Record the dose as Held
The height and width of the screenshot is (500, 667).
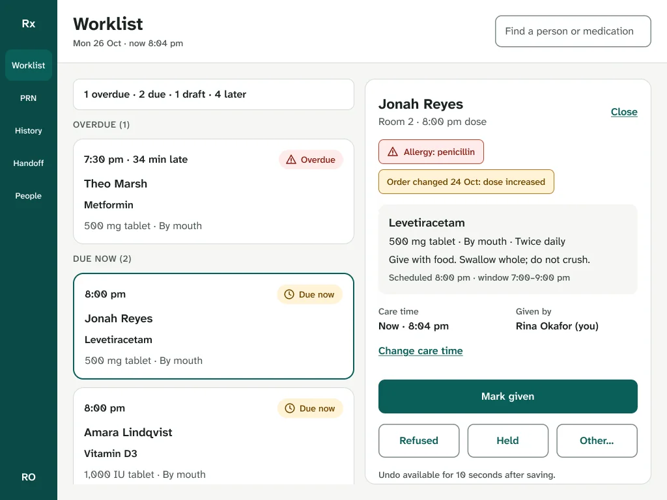pos(508,441)
